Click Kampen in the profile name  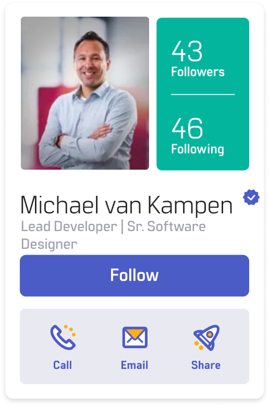point(190,205)
